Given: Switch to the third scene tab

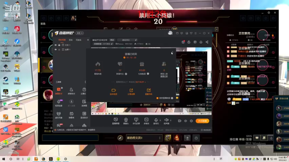Looking at the screenshot, I should (78, 40).
